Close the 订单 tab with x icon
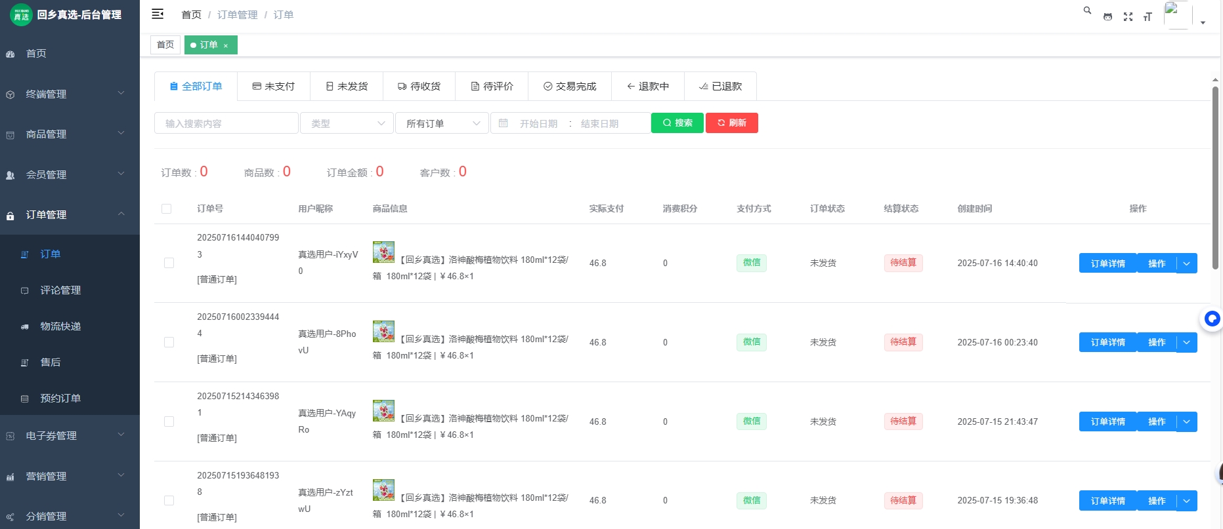 click(226, 46)
